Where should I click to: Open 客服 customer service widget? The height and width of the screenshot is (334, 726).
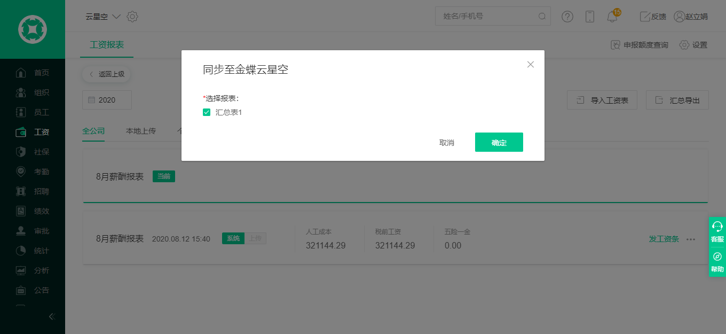717,232
